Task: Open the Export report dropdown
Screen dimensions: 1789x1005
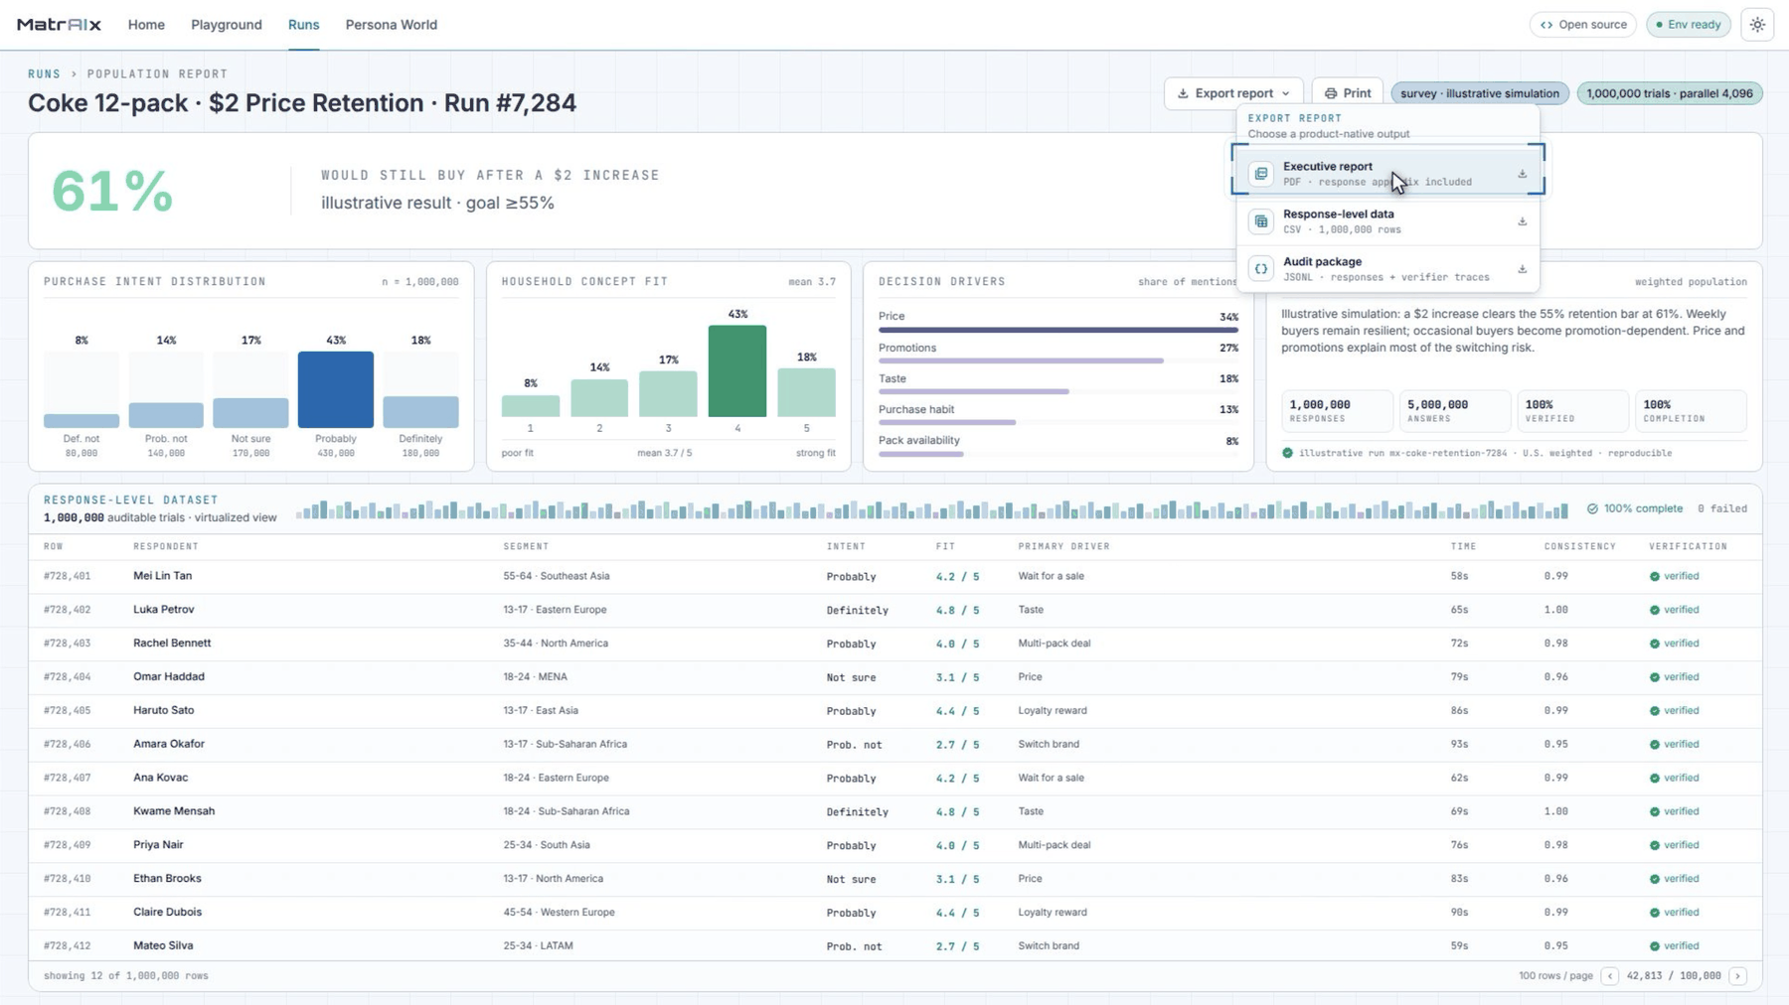Action: coord(1232,93)
